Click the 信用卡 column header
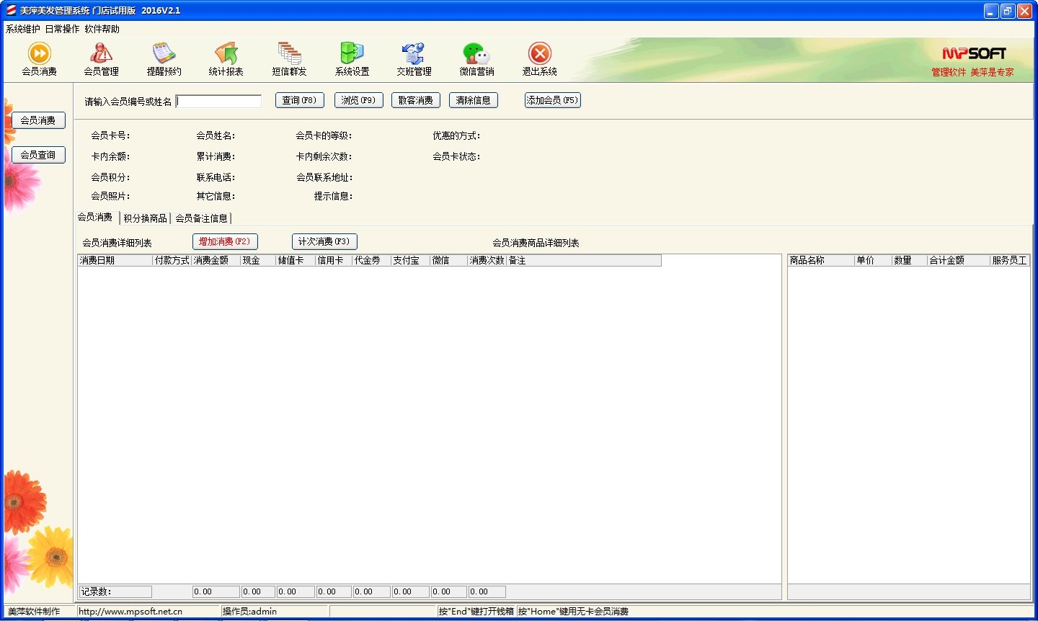 click(334, 260)
